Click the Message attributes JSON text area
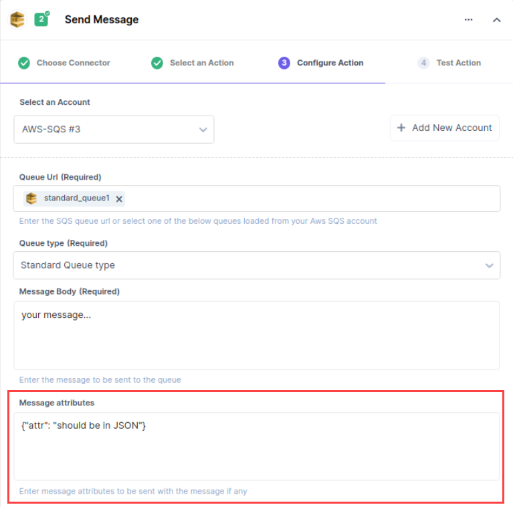Image resolution: width=513 pixels, height=507 pixels. point(257,446)
